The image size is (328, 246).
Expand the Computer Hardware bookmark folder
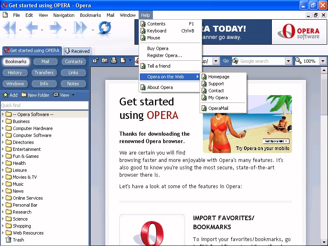[x=3, y=128]
